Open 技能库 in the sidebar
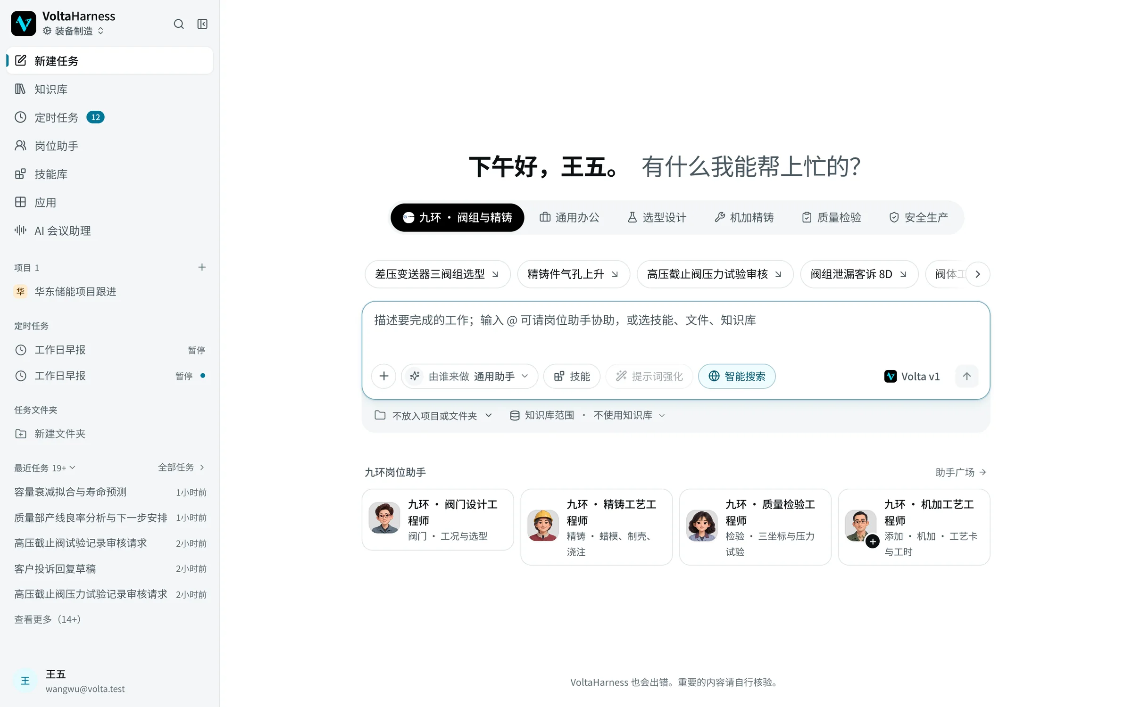Image resolution: width=1132 pixels, height=707 pixels. click(x=109, y=174)
